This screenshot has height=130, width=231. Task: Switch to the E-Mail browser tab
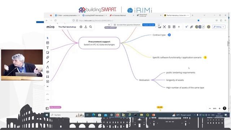coord(67,15)
